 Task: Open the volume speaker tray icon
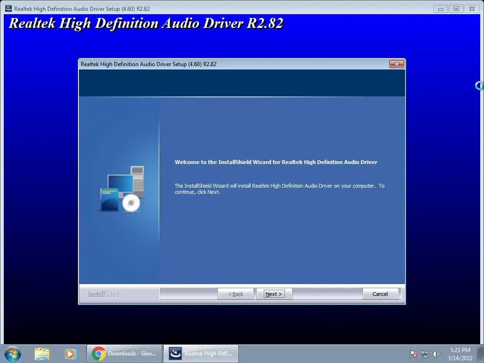click(x=436, y=354)
